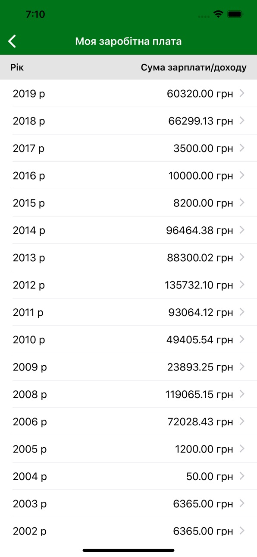The height and width of the screenshot is (557, 257).
Task: Select the 2011 р list item
Action: (x=128, y=312)
